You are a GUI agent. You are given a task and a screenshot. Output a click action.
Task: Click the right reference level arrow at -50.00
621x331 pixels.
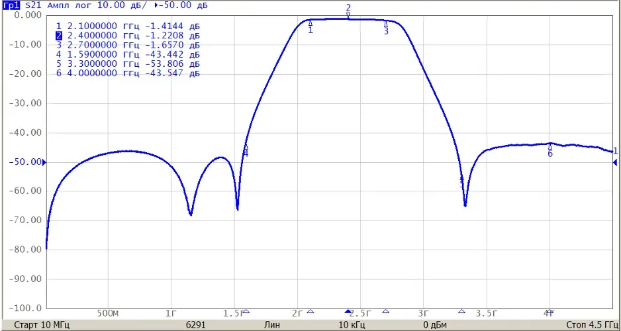[614, 162]
